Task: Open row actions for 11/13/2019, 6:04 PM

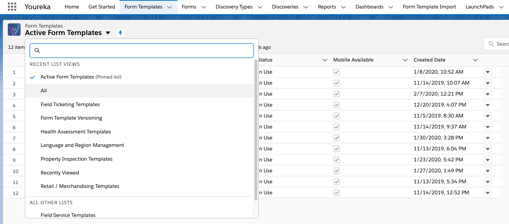Action: [x=488, y=149]
